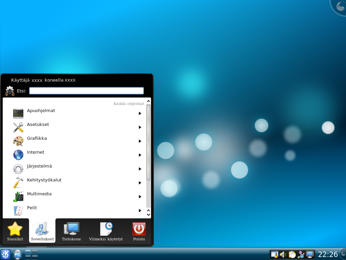Click the application list scrollbar down arrow
This screenshot has height=260, width=346.
point(148,215)
